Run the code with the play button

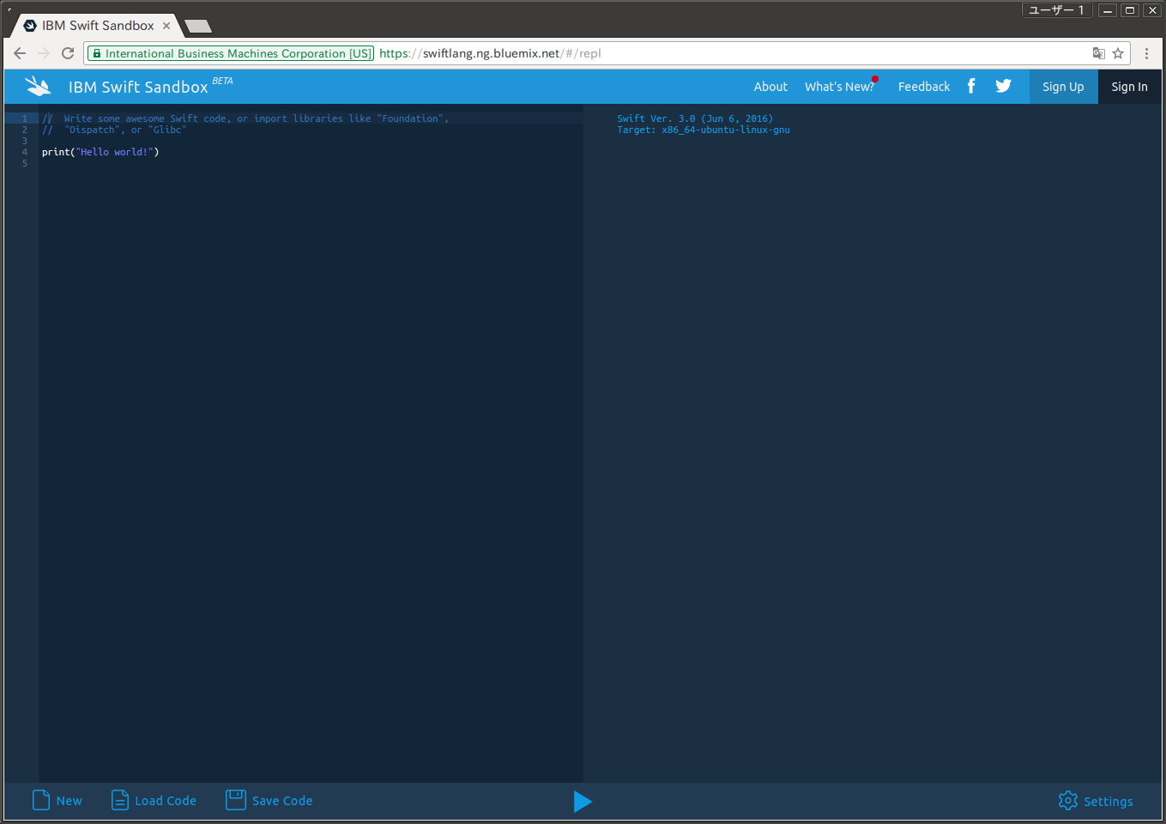583,801
